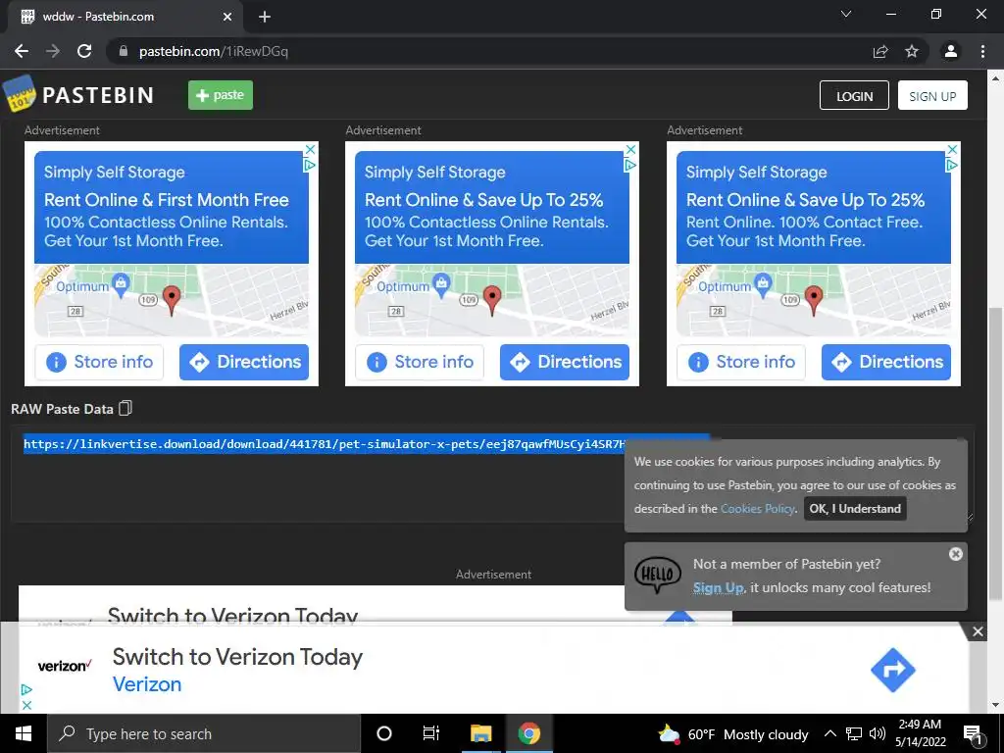The height and width of the screenshot is (753, 1004).
Task: Open the tab search chevron
Action: [846, 14]
